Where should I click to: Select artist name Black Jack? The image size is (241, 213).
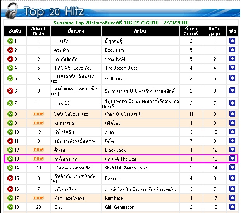click(x=115, y=150)
